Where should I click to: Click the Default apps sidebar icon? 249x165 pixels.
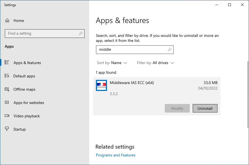7,76
